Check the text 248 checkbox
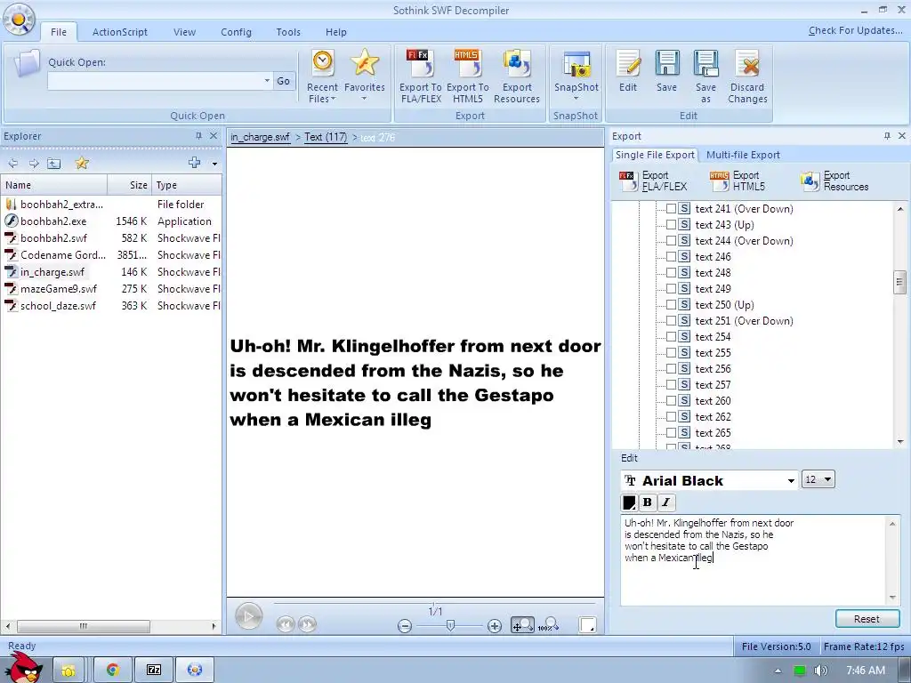 (x=671, y=272)
